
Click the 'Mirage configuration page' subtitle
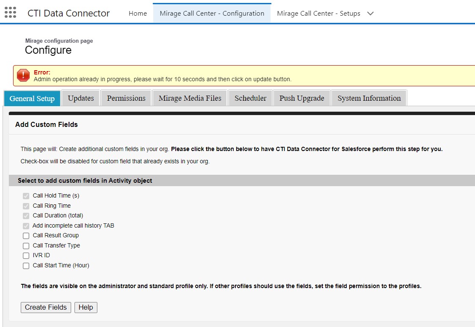[x=59, y=41]
